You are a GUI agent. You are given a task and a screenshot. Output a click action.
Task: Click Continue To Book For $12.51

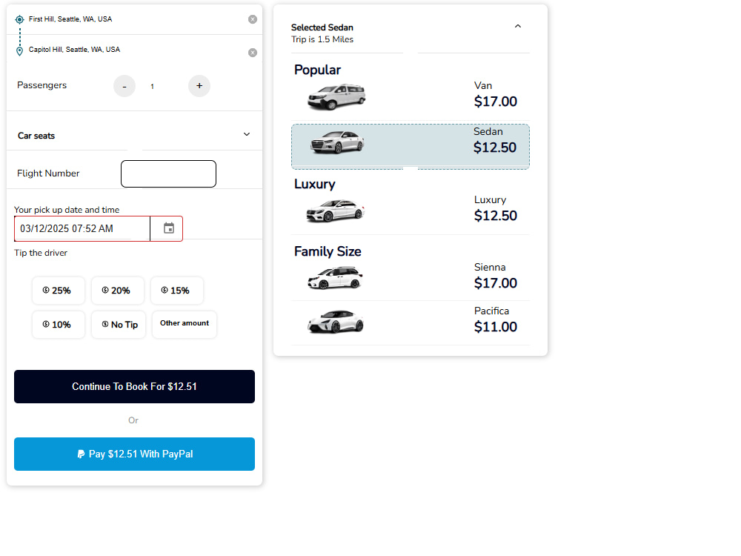pyautogui.click(x=134, y=387)
